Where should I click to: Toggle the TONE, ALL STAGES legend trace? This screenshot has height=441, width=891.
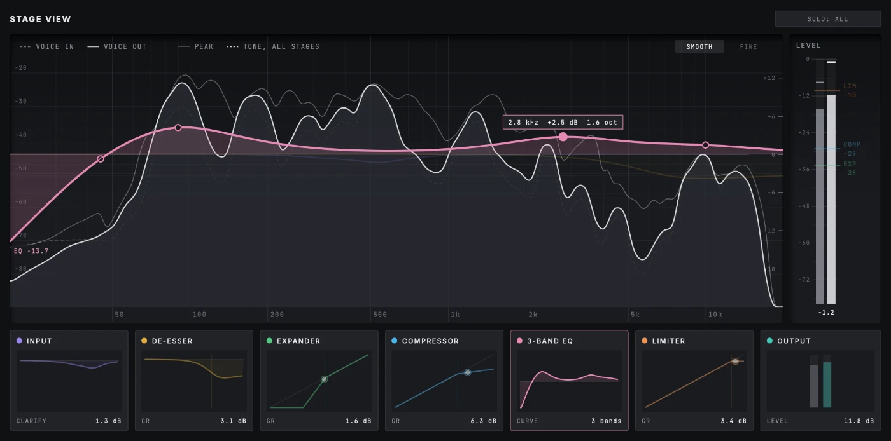tap(273, 47)
